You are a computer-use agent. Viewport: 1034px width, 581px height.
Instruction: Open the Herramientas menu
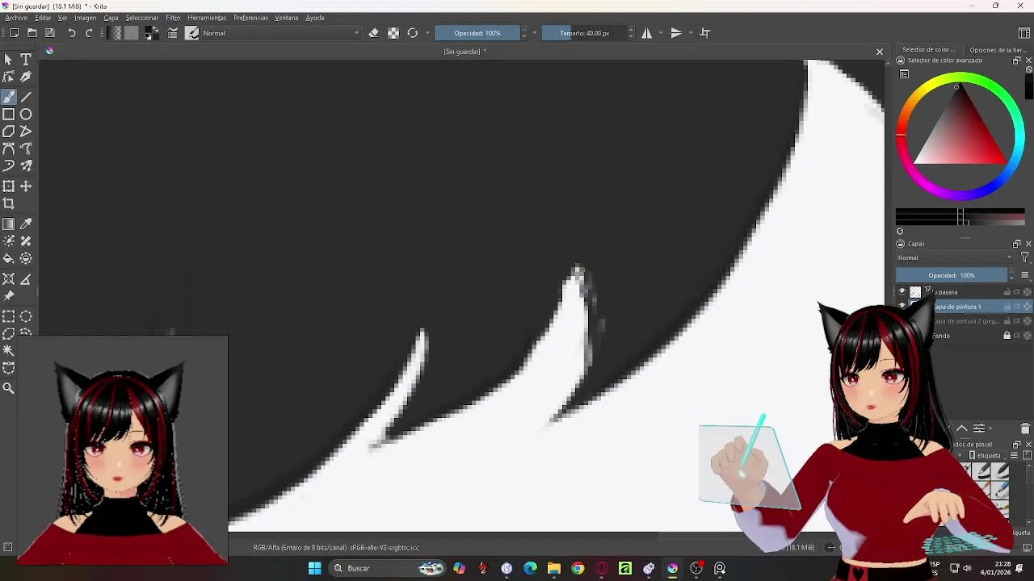[207, 18]
